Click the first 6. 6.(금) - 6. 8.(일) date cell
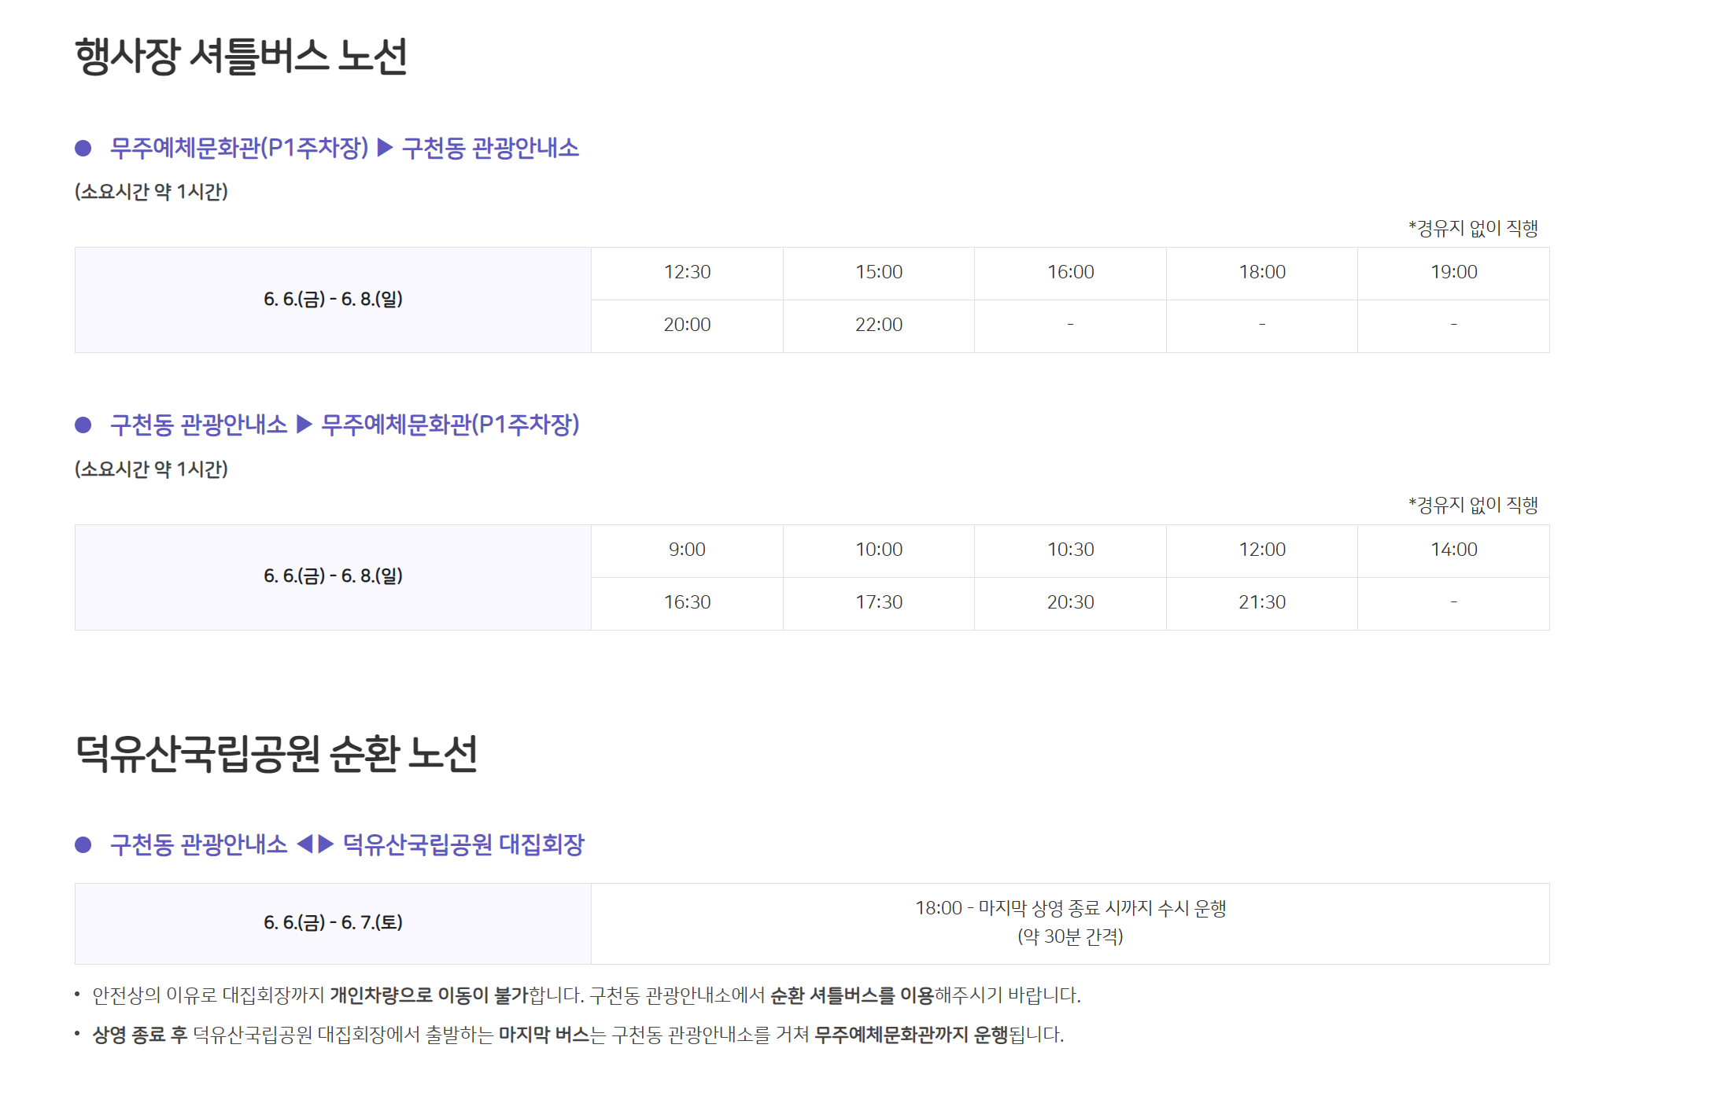 (333, 299)
